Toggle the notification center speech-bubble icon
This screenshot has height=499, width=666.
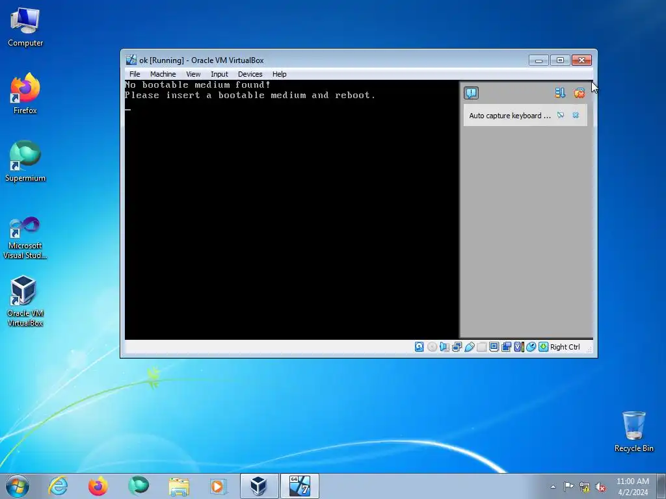pyautogui.click(x=471, y=93)
